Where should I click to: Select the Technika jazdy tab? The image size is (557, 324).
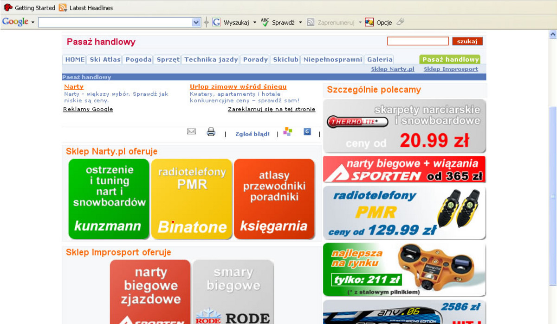pyautogui.click(x=211, y=59)
